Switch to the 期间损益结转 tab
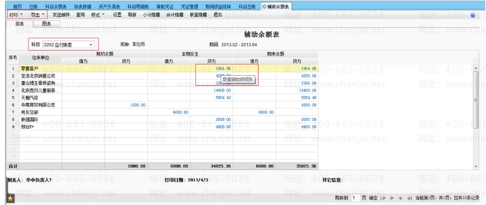 click(219, 6)
